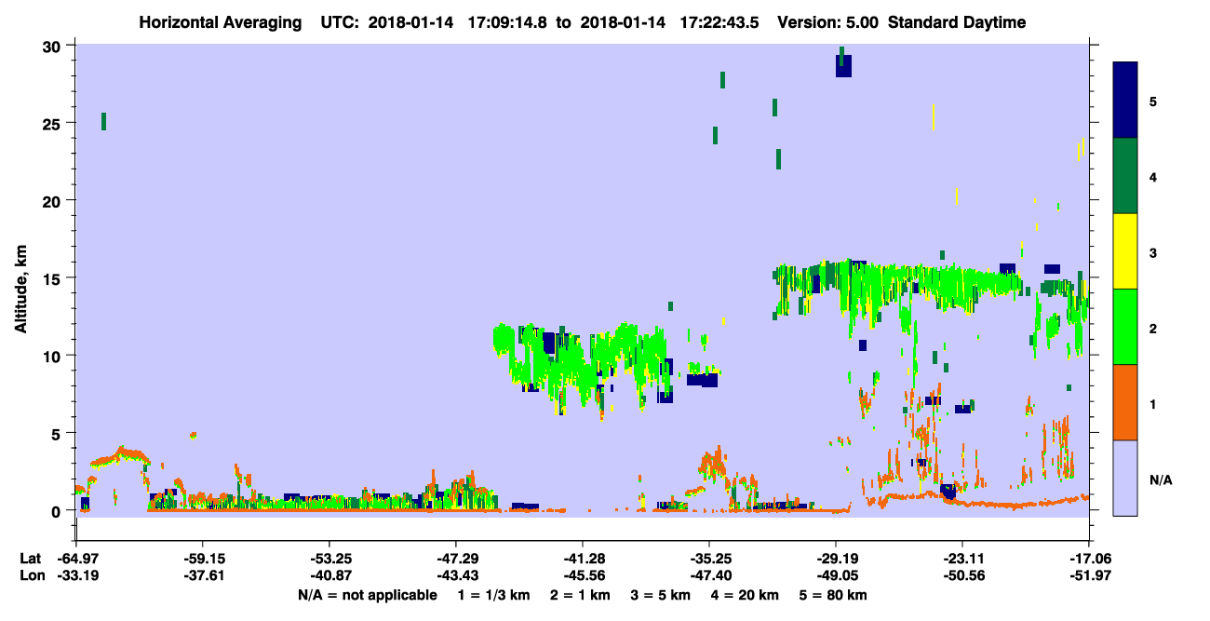Viewport: 1210px width, 621px height.
Task: Click the '4 = 20 km' legend text
Action: [x=745, y=595]
